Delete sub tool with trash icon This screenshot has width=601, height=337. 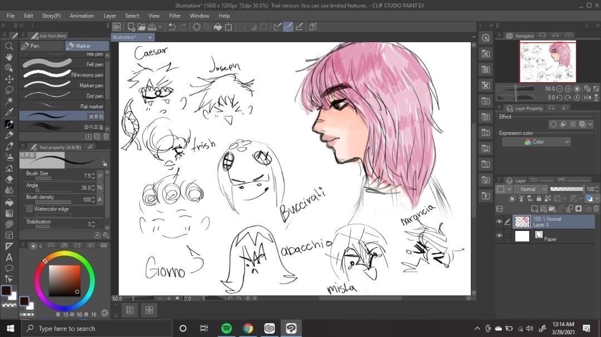coord(106,137)
